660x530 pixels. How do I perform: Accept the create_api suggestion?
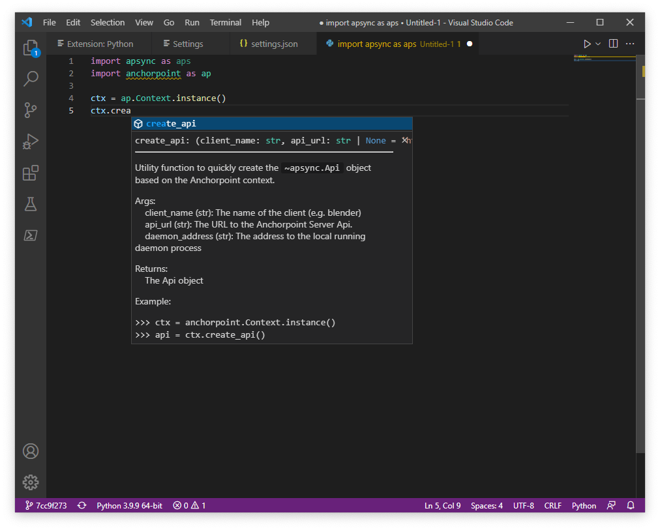click(x=272, y=124)
